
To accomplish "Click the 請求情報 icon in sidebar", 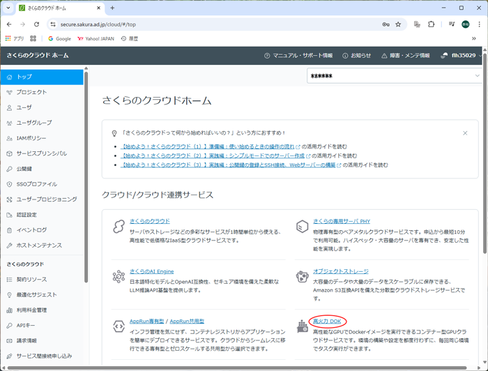I will [x=9, y=341].
